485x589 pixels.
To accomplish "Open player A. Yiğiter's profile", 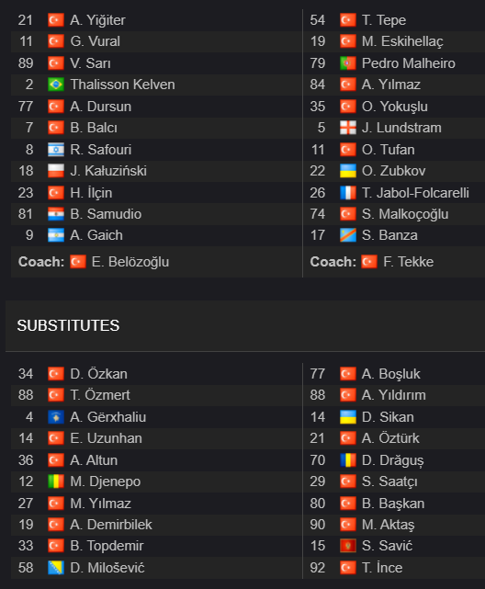I will click(97, 20).
